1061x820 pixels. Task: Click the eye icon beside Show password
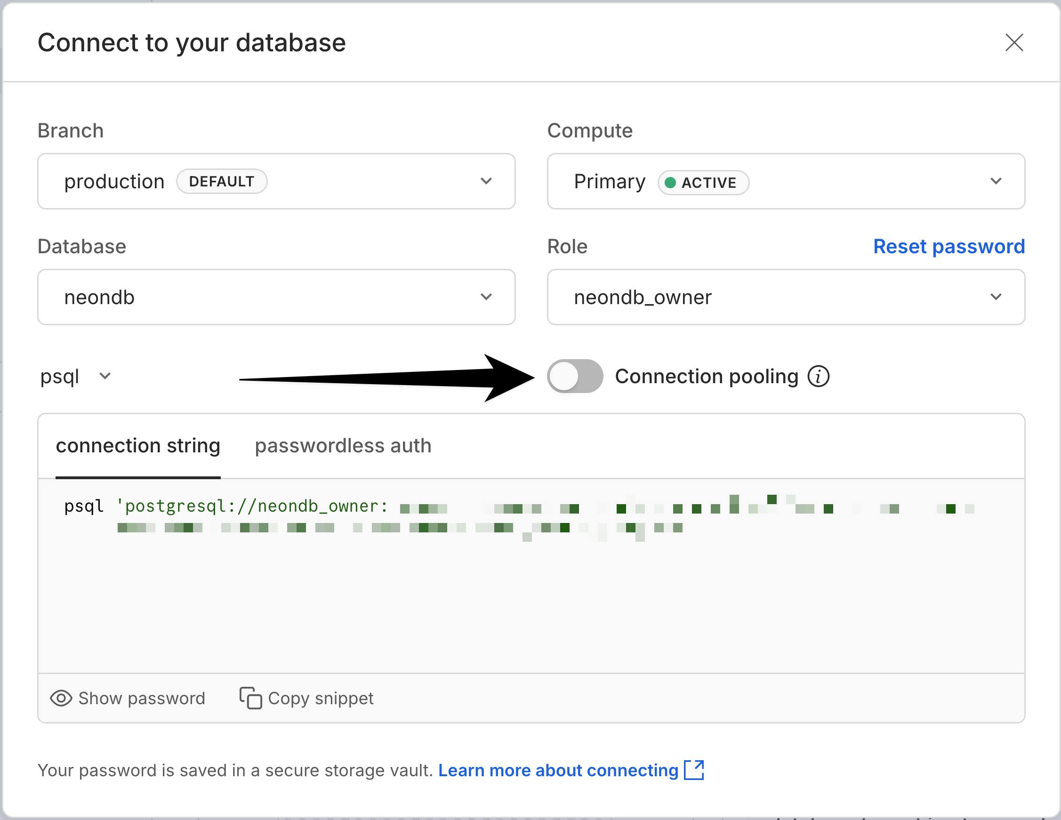61,698
